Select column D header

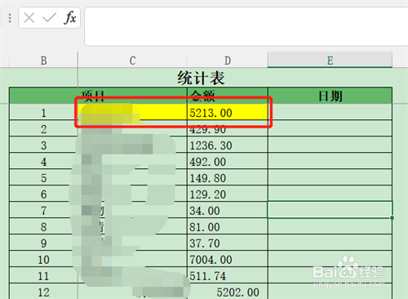[228, 60]
